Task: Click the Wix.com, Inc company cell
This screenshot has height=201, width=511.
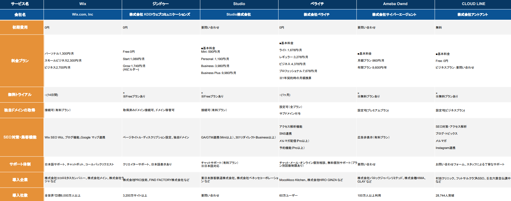Action: coord(83,15)
